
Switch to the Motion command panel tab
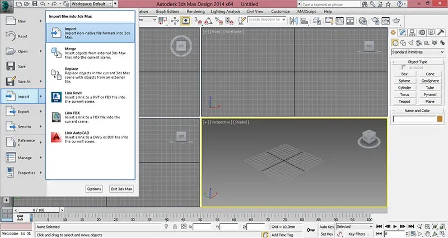click(422, 32)
